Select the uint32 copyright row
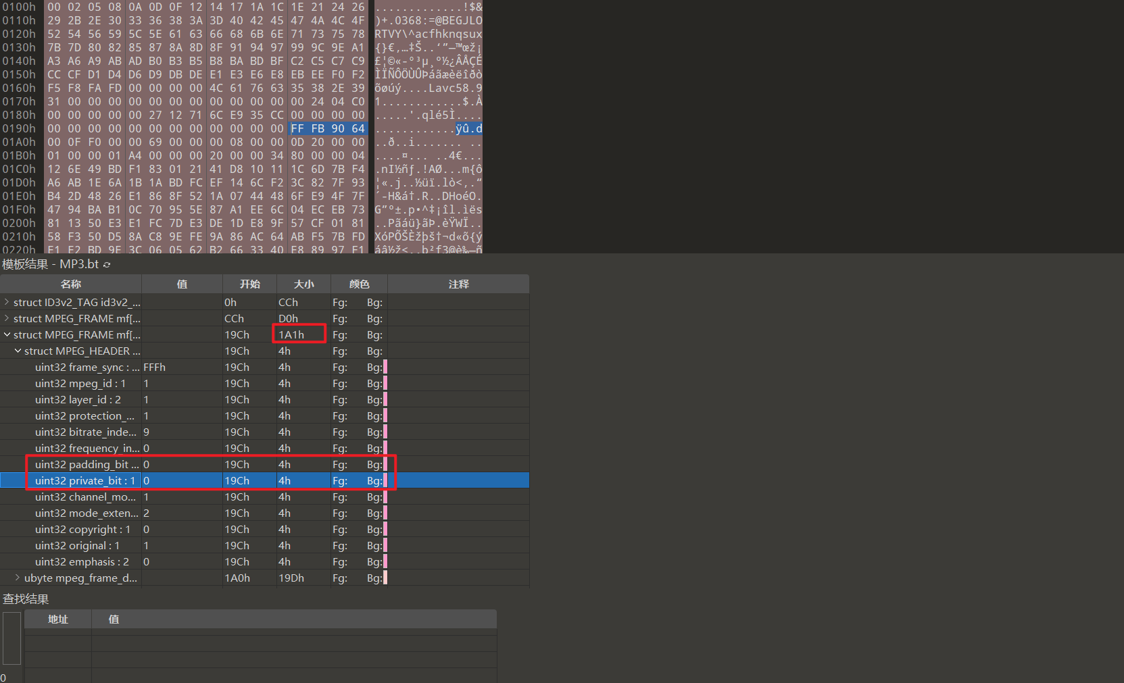Viewport: 1124px width, 683px height. (82, 530)
